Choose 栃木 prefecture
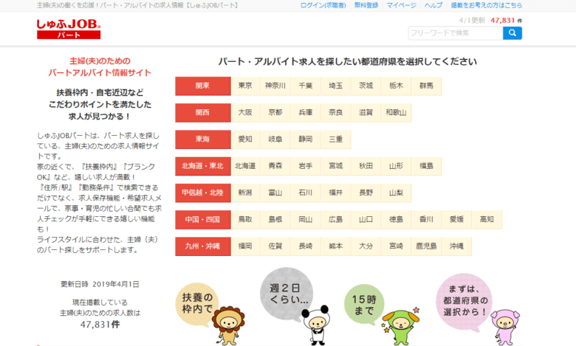576x346 pixels. (396, 86)
